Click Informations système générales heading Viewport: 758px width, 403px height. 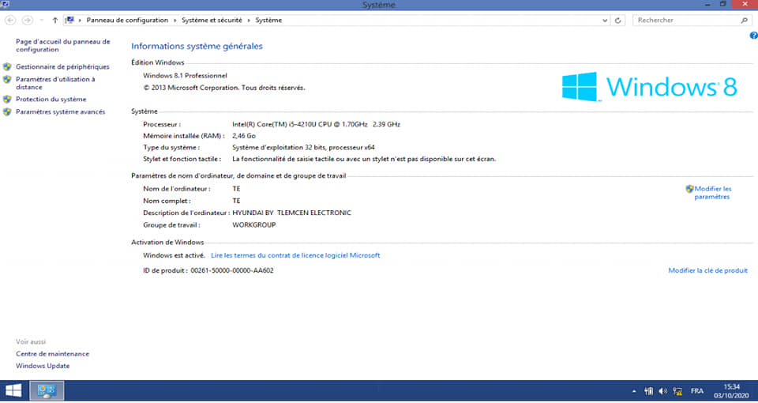[x=197, y=47]
